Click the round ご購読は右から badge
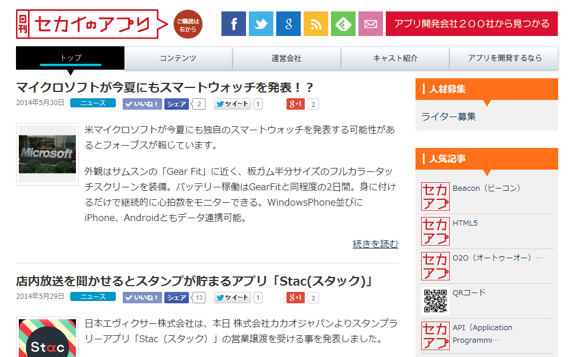Image resolution: width=573 pixels, height=357 pixels. click(x=188, y=25)
